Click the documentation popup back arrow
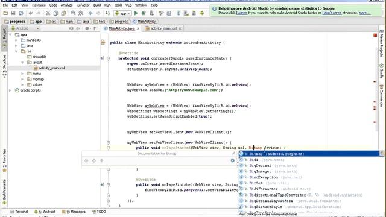This screenshot has height=217, width=386. click(x=86, y=161)
